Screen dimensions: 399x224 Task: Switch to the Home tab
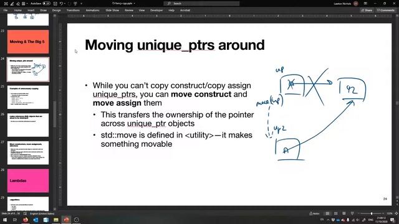click(x=18, y=11)
